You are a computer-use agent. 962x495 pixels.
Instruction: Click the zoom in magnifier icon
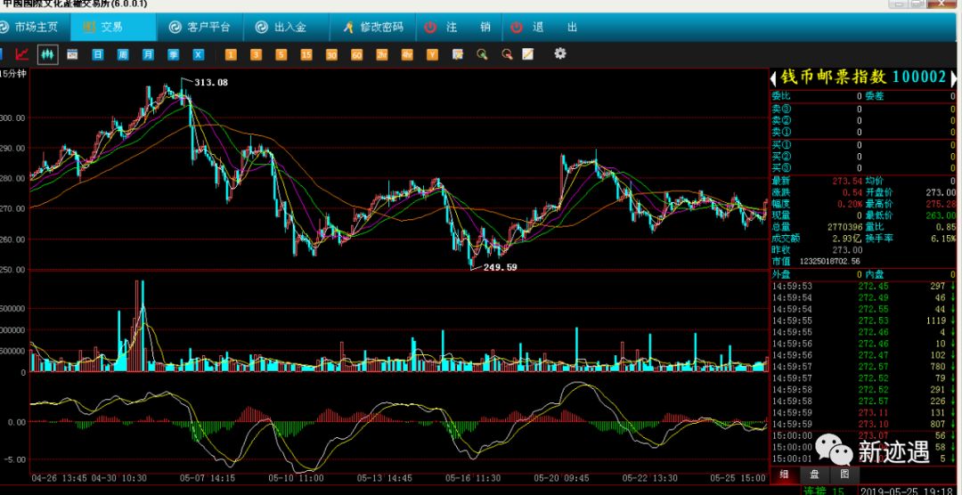point(482,54)
